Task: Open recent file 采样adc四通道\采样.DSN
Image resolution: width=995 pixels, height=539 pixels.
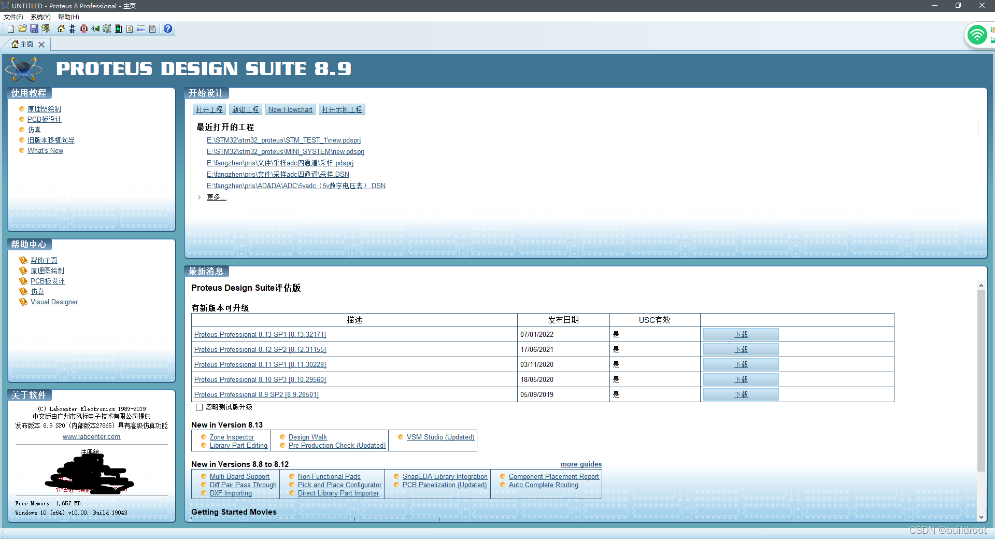Action: tap(278, 175)
